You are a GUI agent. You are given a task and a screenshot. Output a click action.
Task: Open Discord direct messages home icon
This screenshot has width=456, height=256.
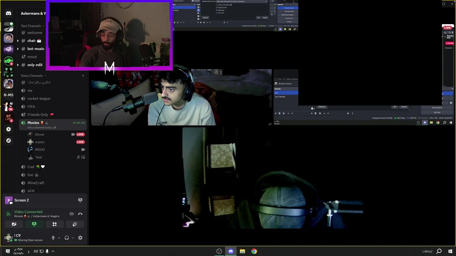point(9,14)
